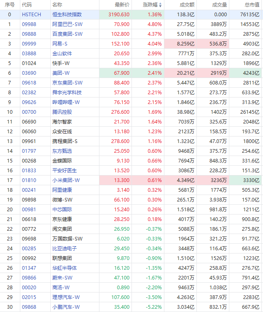Open the 腾讯控股 stock link
Viewport: 263px width, 312px height.
pyautogui.click(x=62, y=112)
